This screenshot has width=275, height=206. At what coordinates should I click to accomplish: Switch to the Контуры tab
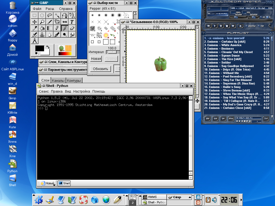tap(74, 80)
